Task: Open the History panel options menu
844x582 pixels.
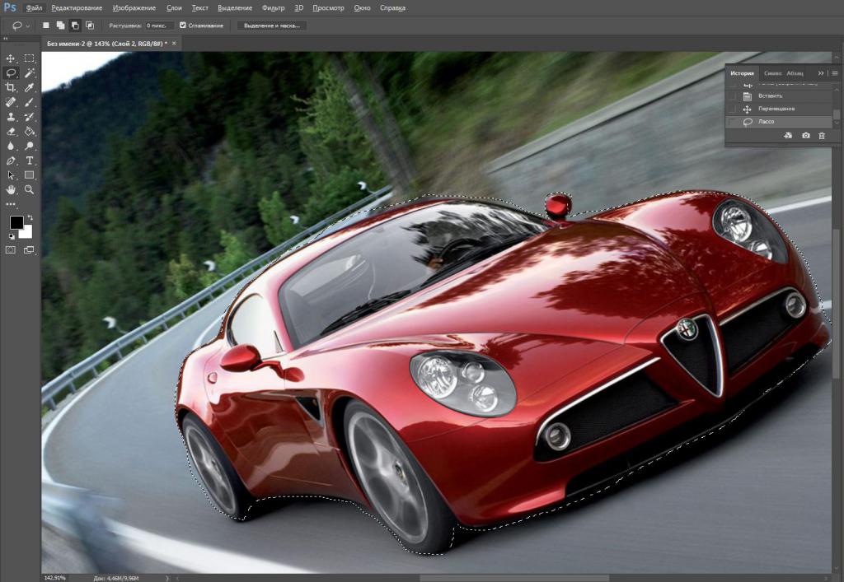Action: click(836, 73)
